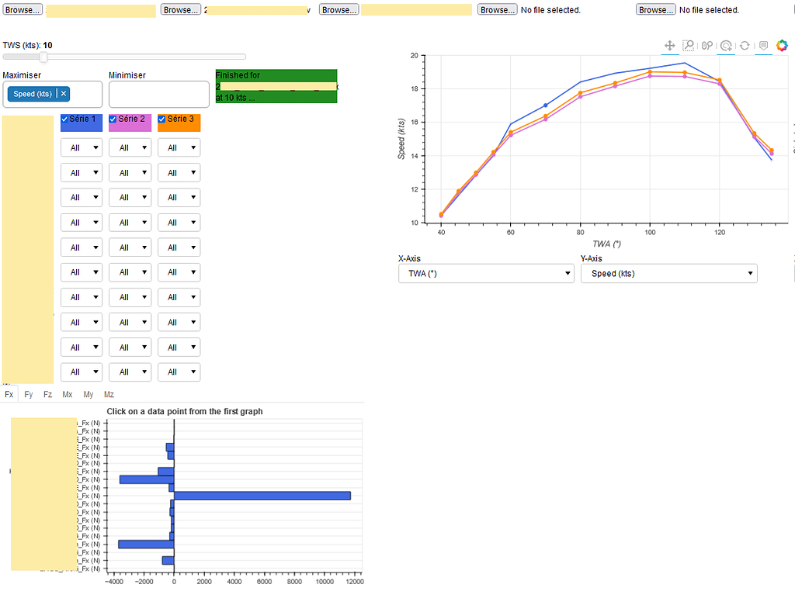Adjust the TWS (kts) slider

point(43,56)
